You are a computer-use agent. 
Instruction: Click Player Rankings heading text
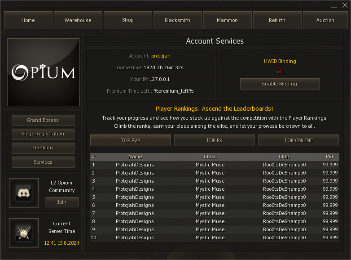click(214, 109)
